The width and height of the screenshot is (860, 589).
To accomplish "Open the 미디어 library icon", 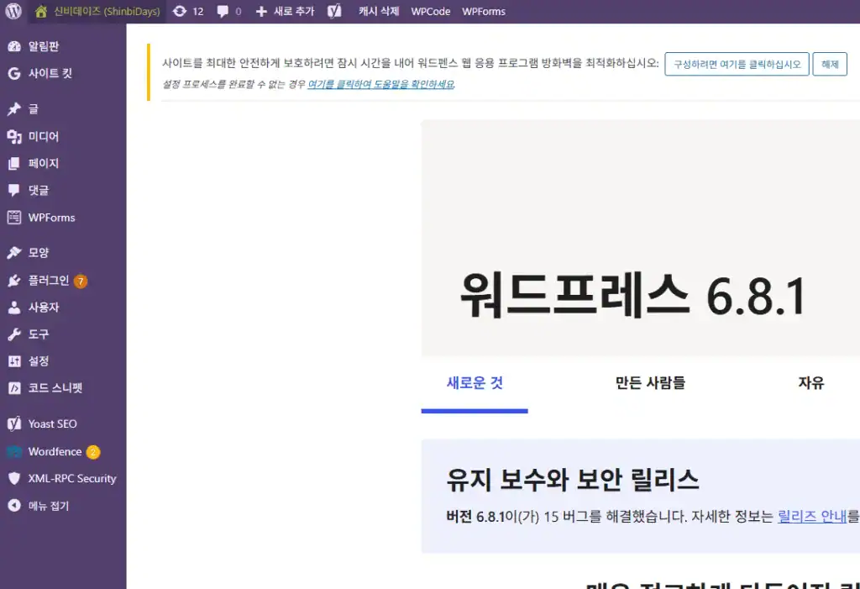I will click(x=14, y=136).
